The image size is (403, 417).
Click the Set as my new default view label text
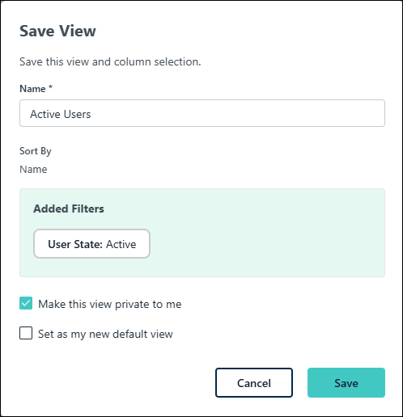point(105,334)
